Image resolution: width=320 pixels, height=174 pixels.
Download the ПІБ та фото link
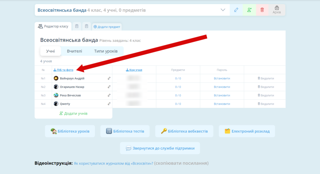[x=63, y=70]
